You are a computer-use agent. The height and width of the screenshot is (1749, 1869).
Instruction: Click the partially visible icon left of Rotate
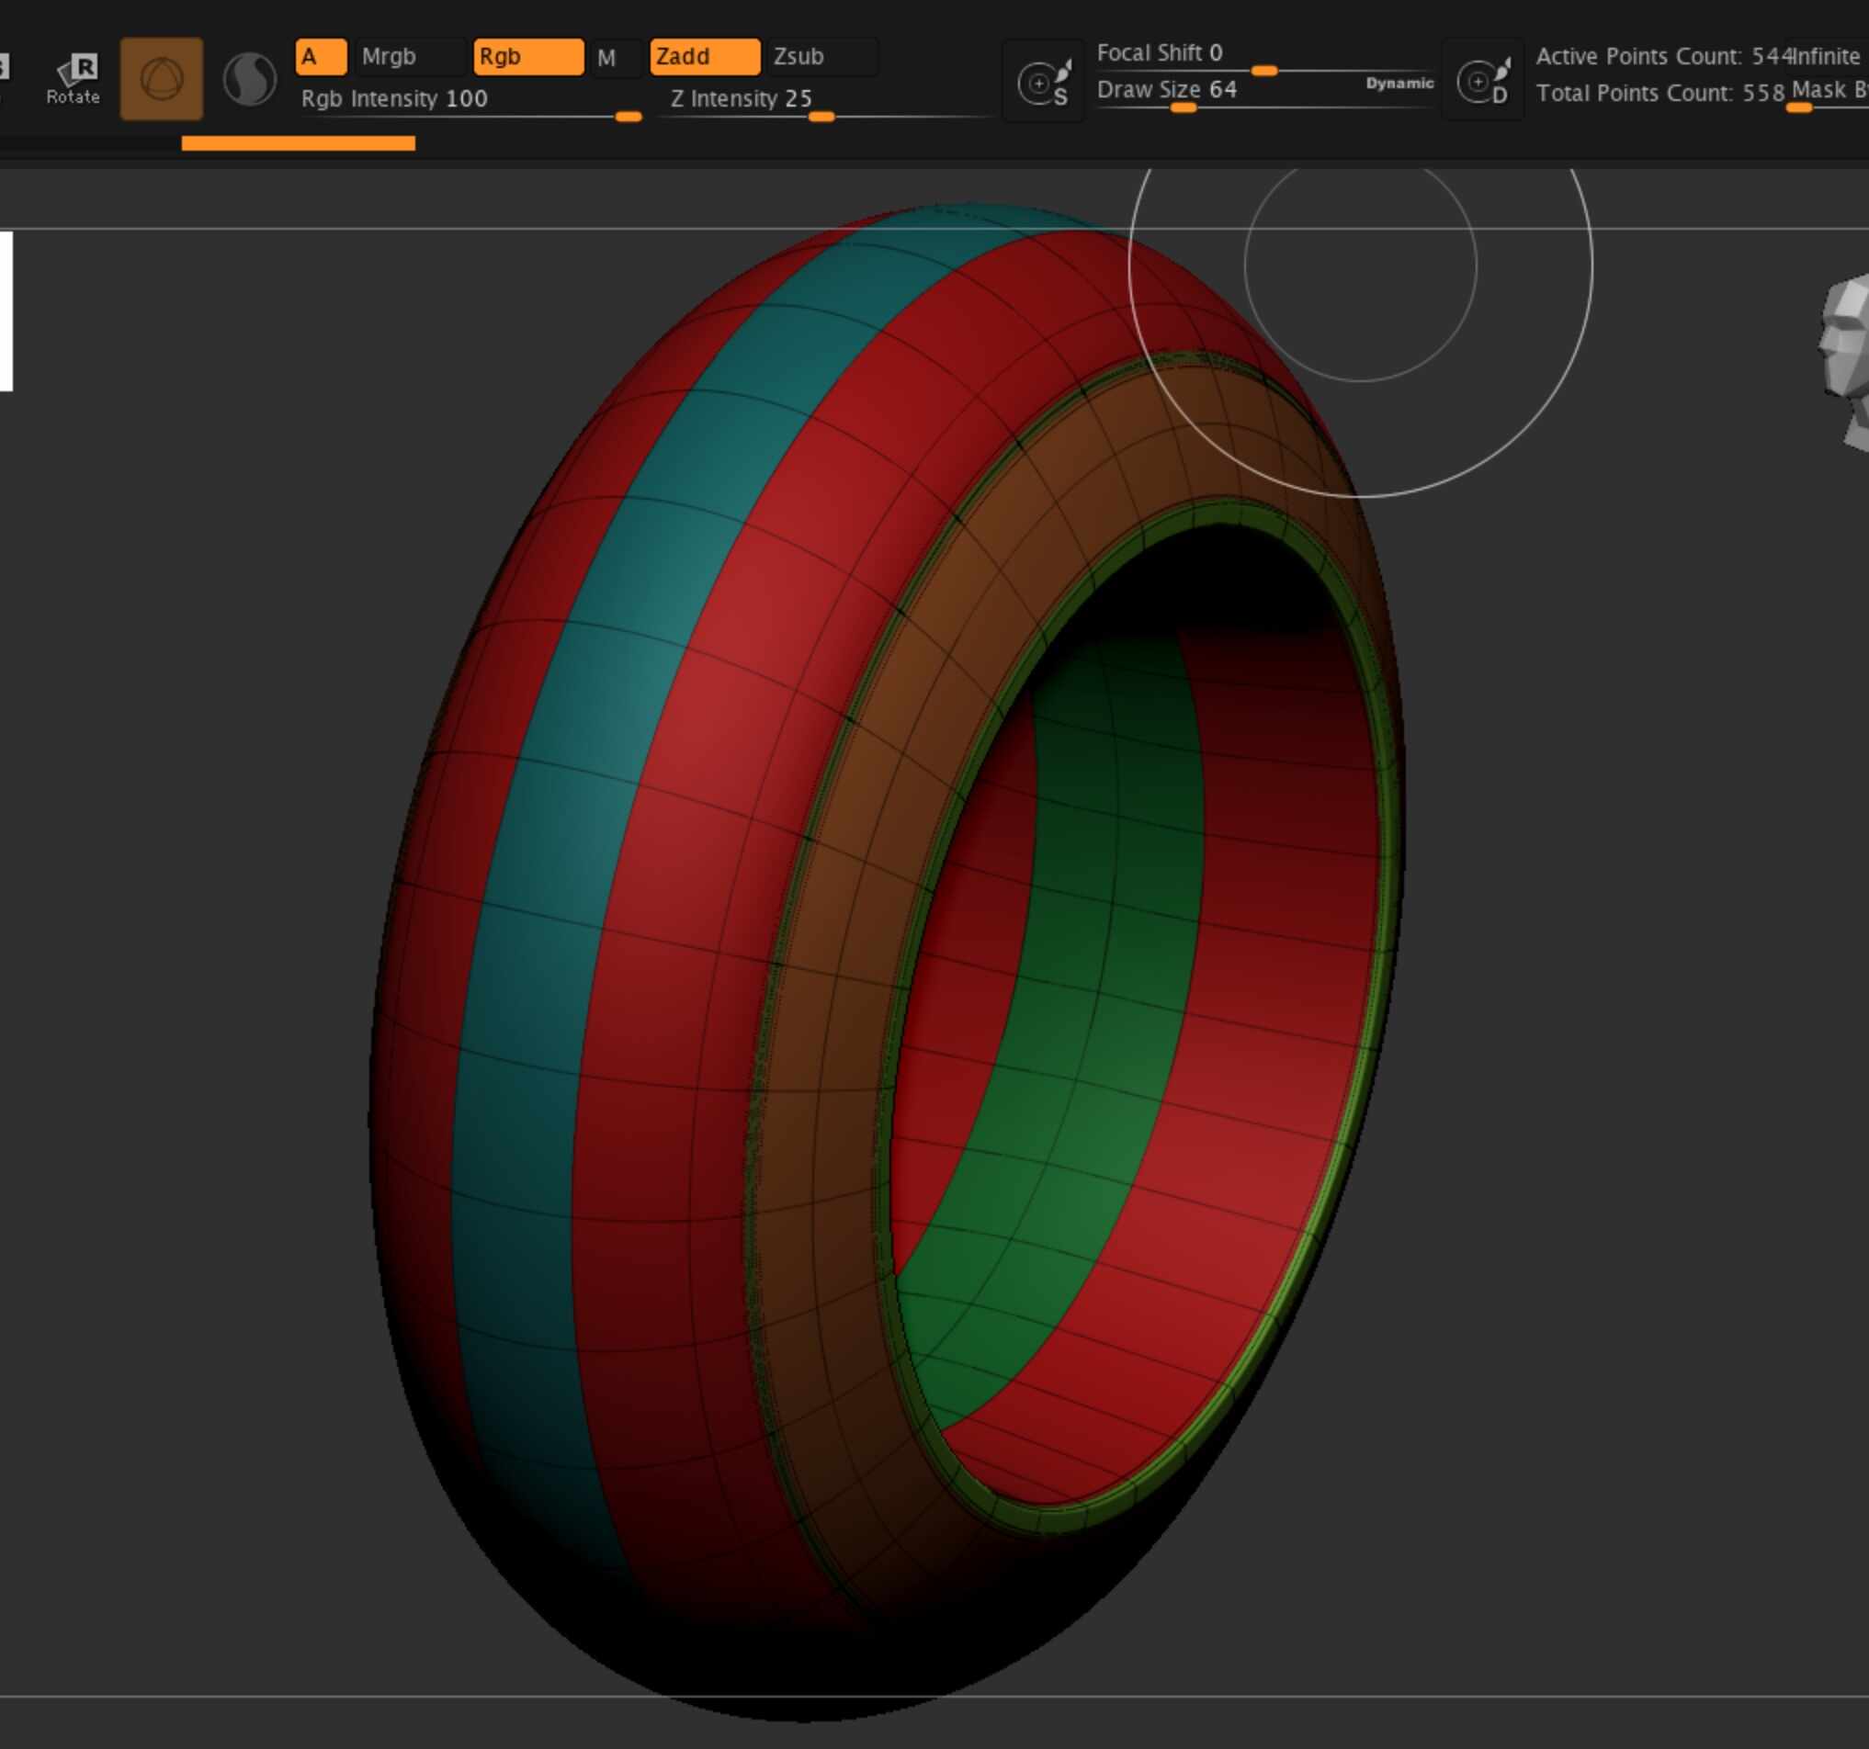[4, 68]
